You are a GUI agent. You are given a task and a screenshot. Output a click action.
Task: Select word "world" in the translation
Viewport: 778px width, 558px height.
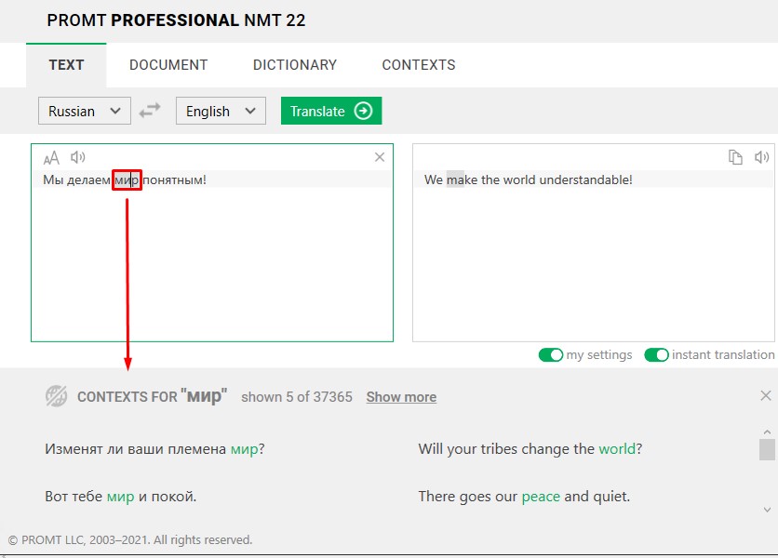tap(519, 179)
